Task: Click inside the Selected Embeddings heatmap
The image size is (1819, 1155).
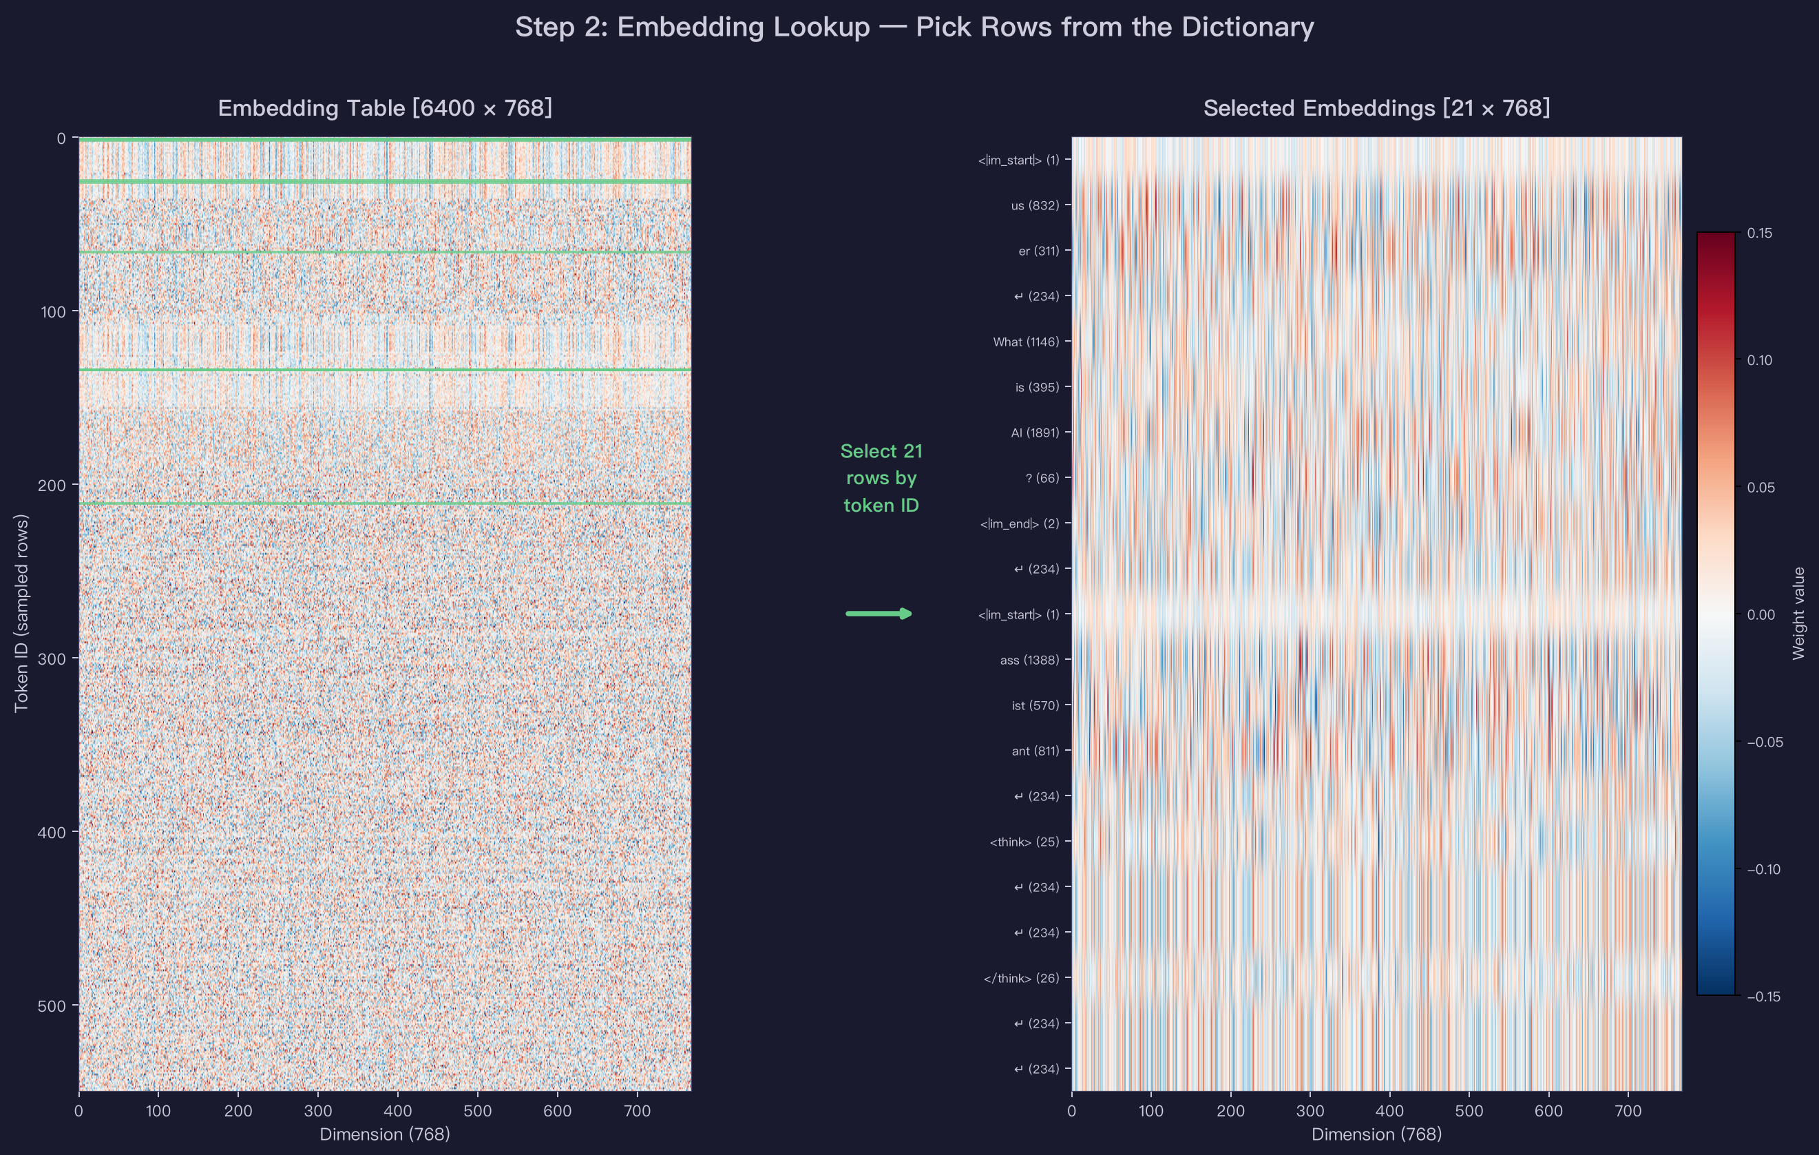Action: [x=1376, y=614]
